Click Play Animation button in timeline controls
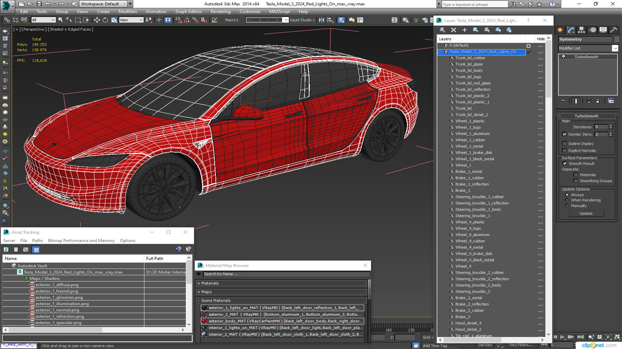622x349 pixels. (562, 337)
